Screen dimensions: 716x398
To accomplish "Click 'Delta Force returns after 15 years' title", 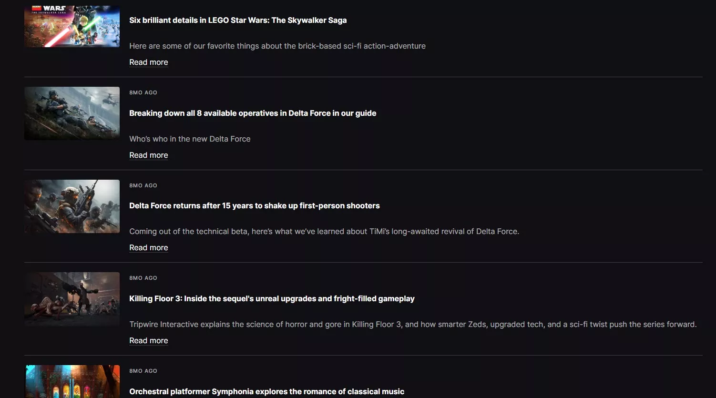I will click(255, 205).
